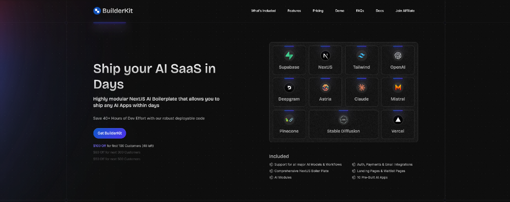This screenshot has width=510, height=202.
Task: Open Docs nav item
Action: click(380, 11)
